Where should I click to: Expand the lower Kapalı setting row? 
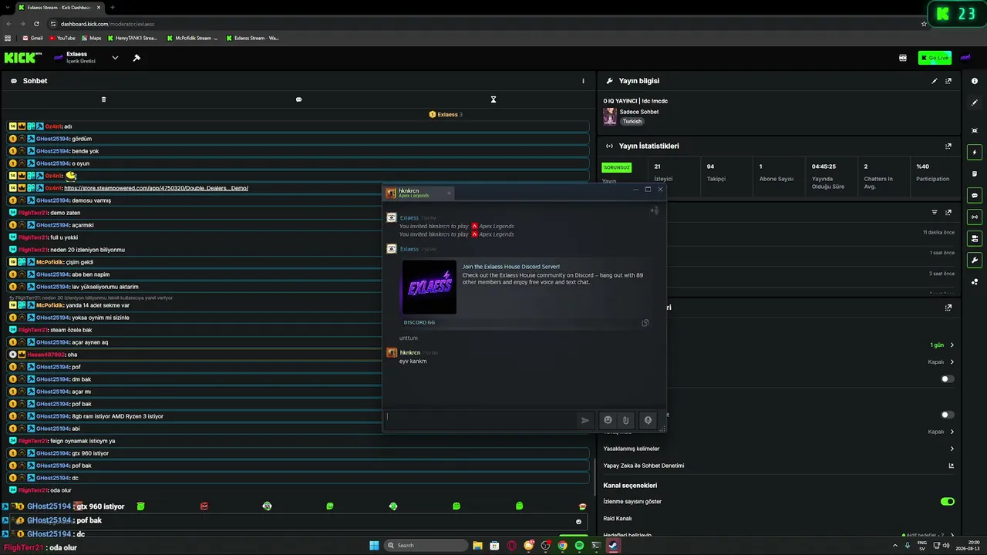tap(952, 432)
